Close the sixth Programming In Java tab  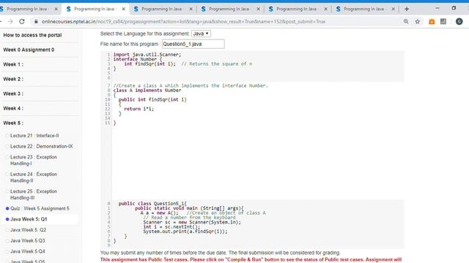point(394,9)
